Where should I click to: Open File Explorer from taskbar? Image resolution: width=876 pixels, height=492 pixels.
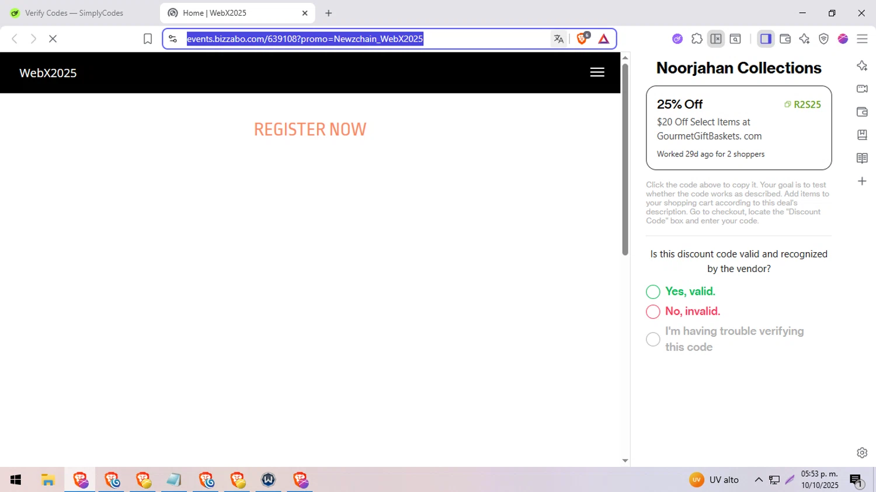[x=48, y=480]
